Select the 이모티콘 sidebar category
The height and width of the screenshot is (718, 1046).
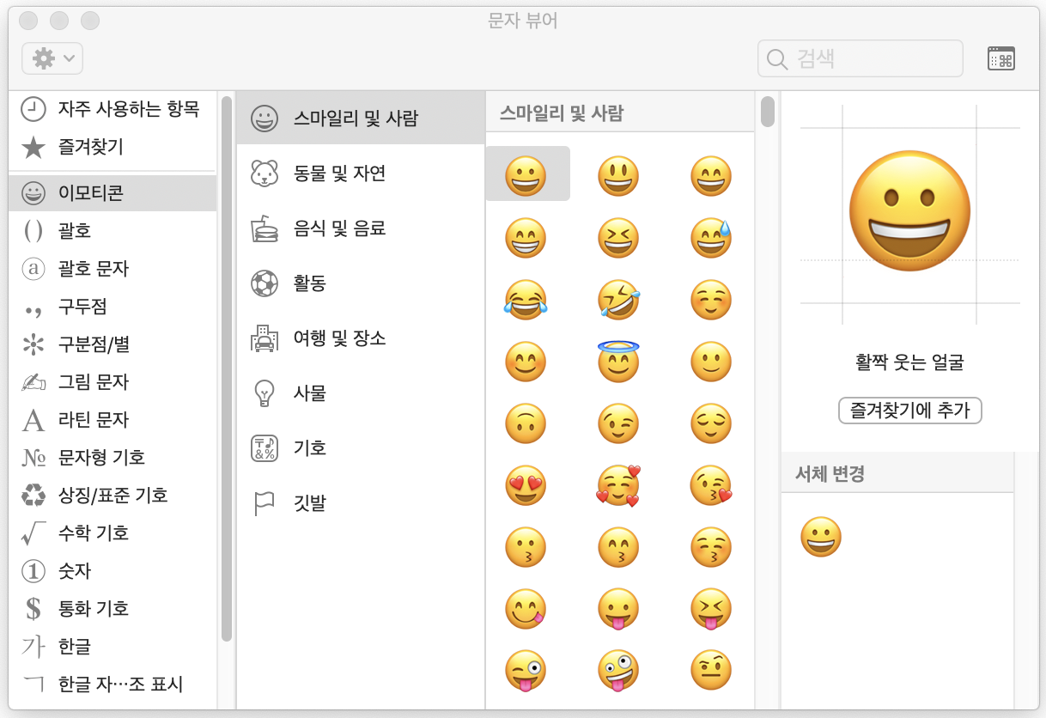pos(113,193)
